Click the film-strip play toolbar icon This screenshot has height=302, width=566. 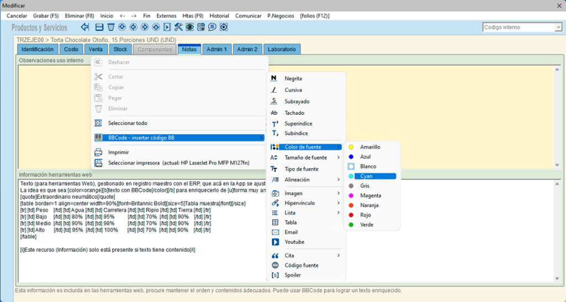167,27
